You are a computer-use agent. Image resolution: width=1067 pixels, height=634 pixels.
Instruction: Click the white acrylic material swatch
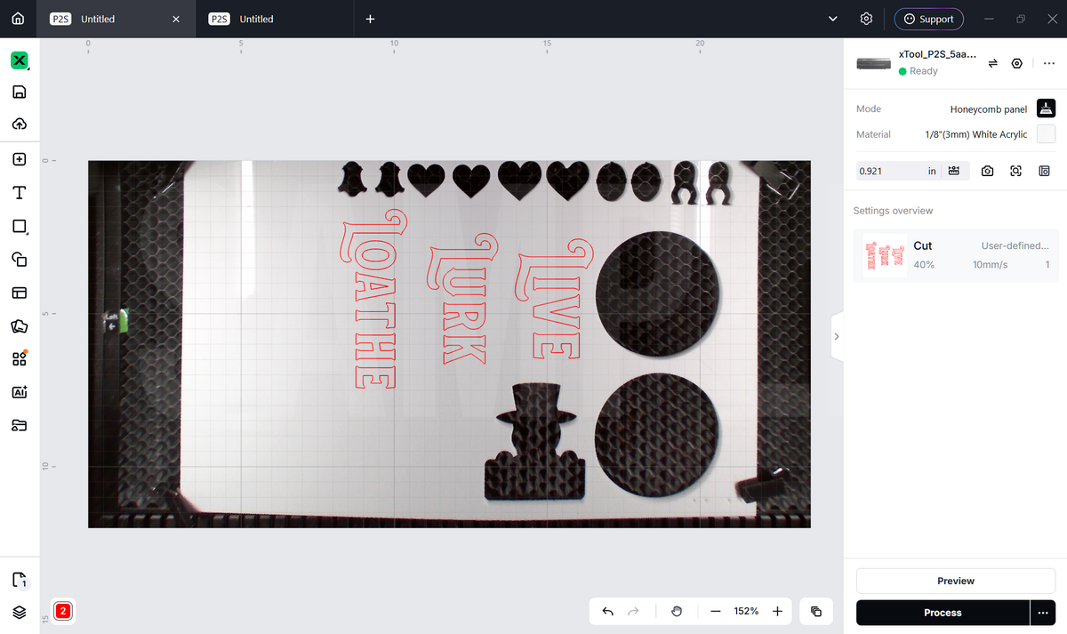(1047, 134)
